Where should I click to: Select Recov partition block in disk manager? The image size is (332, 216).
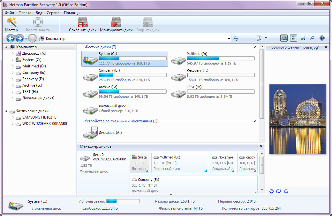pos(247,163)
